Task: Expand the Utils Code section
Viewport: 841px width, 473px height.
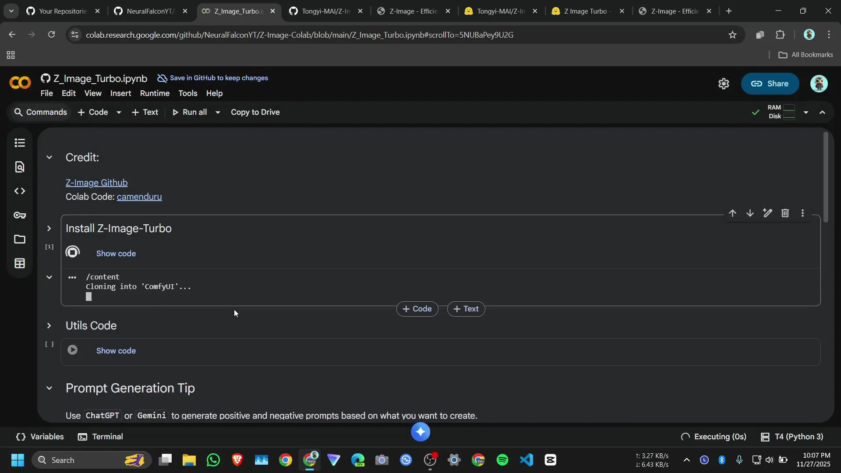Action: point(49,326)
